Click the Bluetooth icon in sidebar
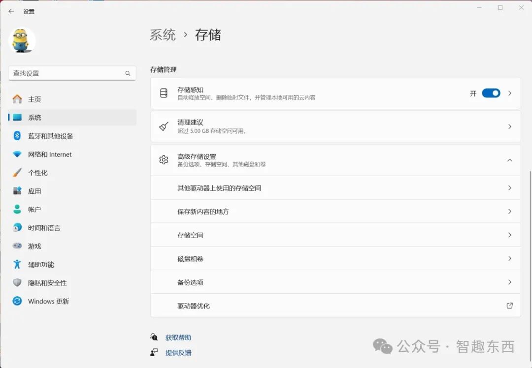 click(x=17, y=136)
